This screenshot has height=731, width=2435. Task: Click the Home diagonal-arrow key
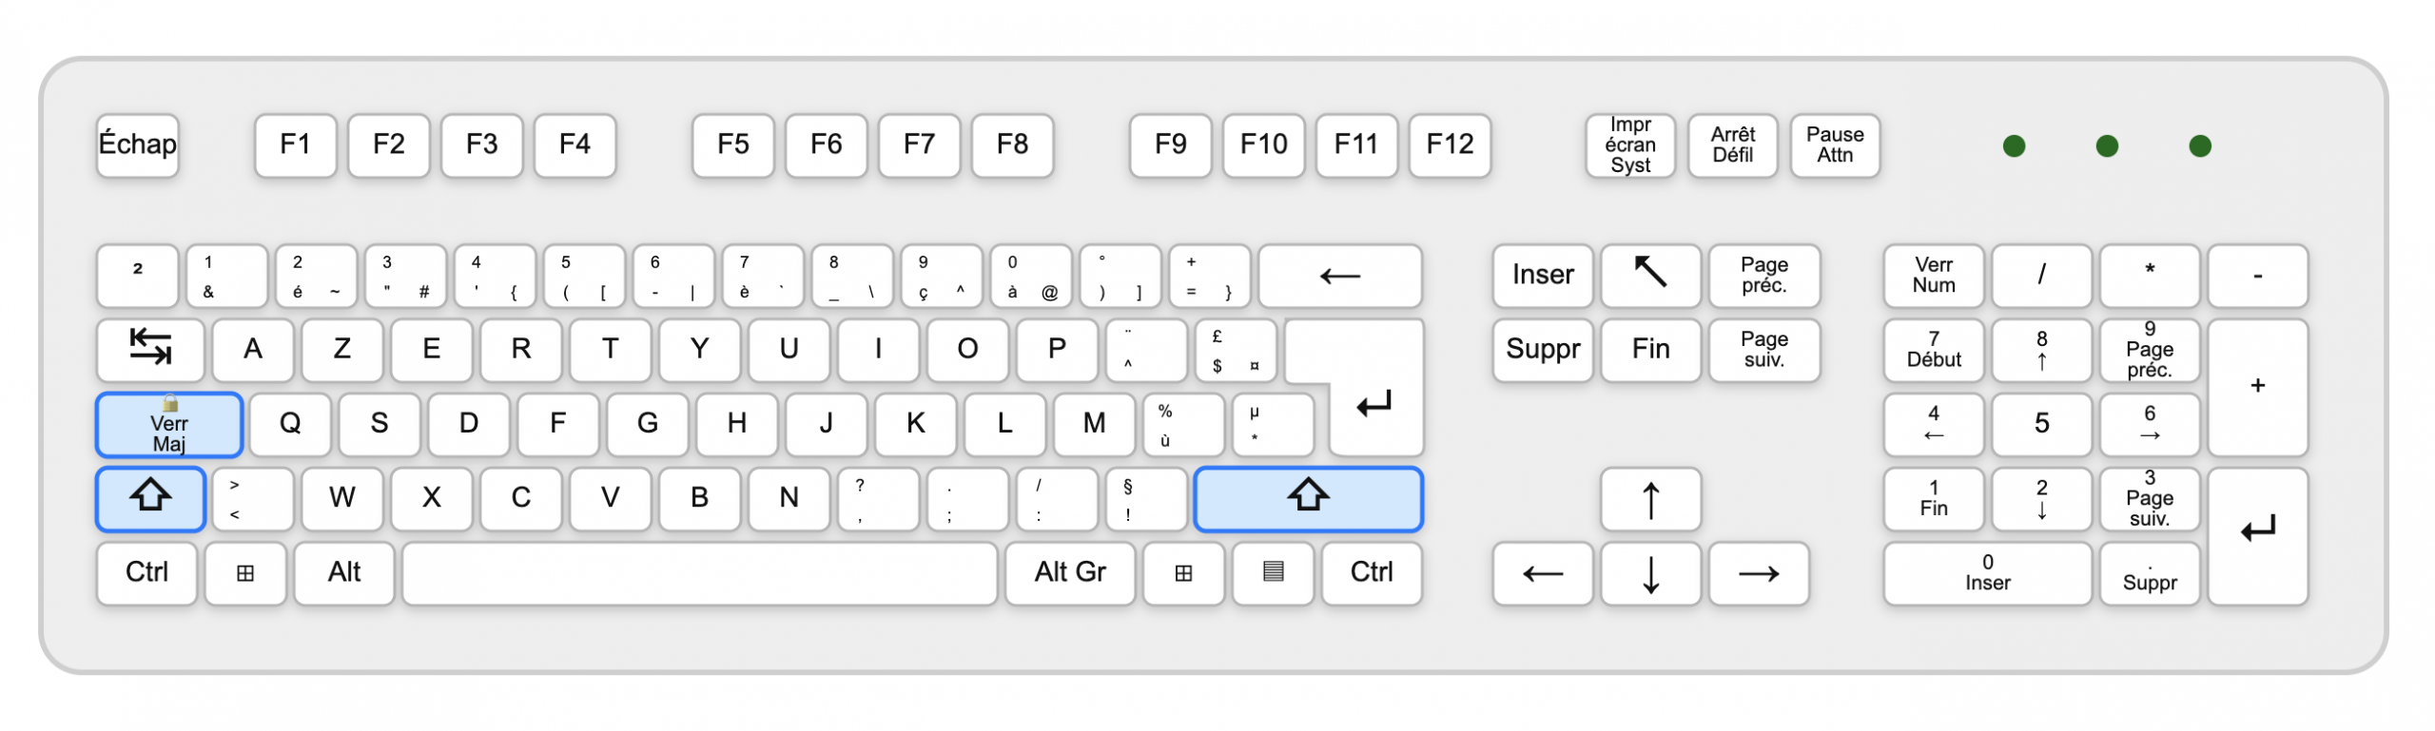(1650, 276)
